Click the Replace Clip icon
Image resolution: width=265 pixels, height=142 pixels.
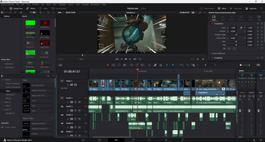pos(142,65)
